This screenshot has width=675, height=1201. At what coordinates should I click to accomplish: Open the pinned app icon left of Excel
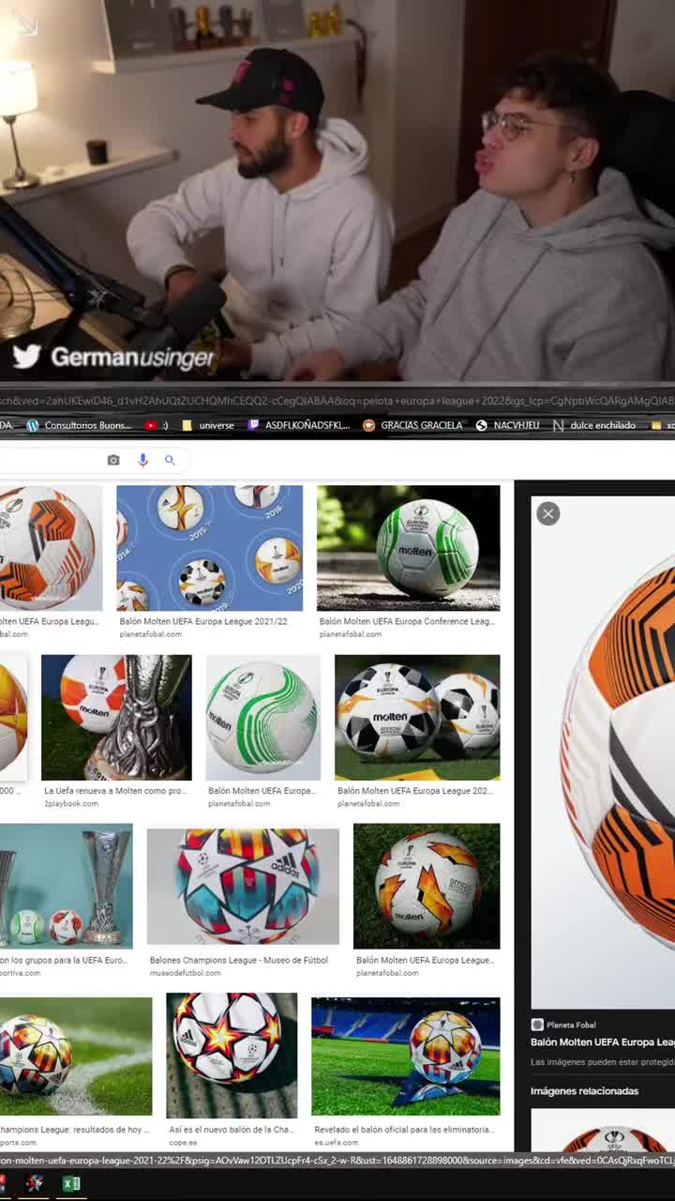(x=35, y=1183)
